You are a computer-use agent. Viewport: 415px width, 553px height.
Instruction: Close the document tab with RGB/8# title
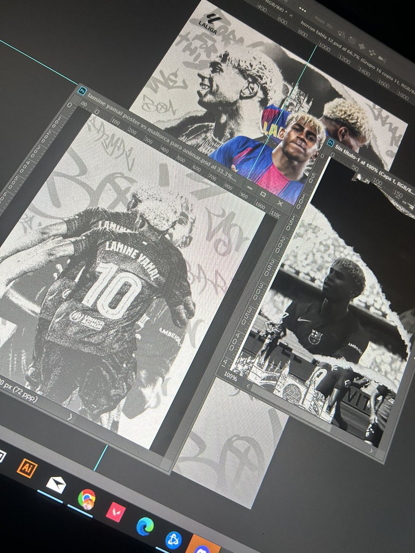[x=291, y=16]
